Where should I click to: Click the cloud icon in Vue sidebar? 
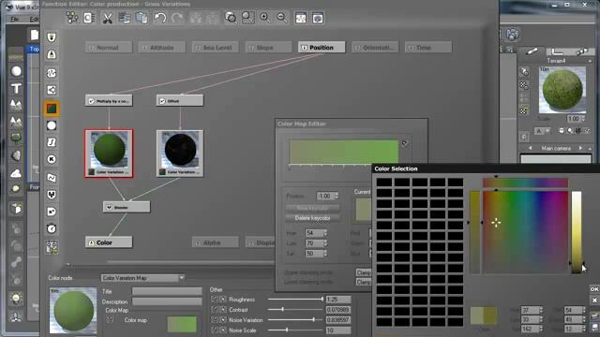tap(16, 173)
